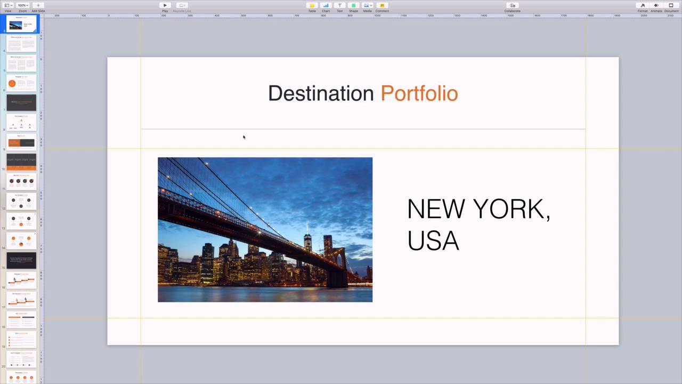Viewport: 682px width, 384px height.
Task: Select slide 8 thumbnail in navigator
Action: tap(21, 123)
